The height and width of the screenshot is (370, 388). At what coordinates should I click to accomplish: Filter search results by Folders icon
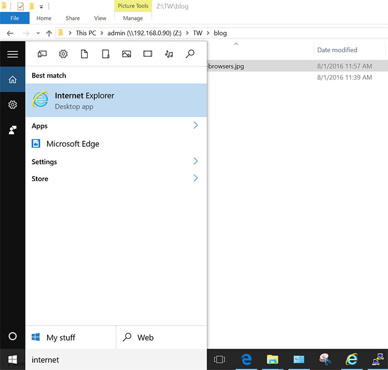pos(106,54)
